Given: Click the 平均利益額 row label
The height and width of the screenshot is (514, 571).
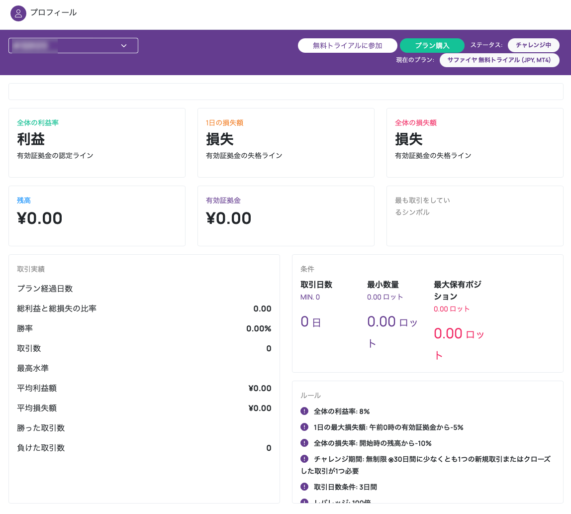Looking at the screenshot, I should coord(37,388).
